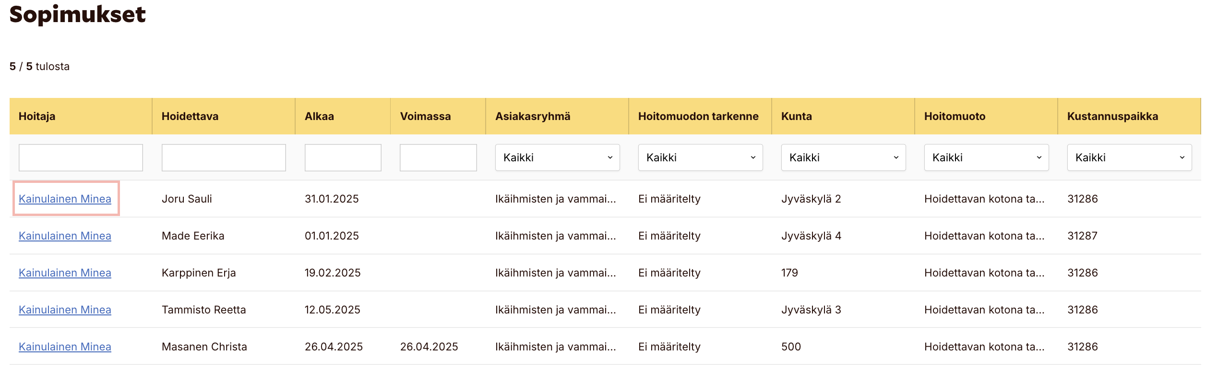Open Kainulainen Minea link for Joru Sauli

click(65, 199)
